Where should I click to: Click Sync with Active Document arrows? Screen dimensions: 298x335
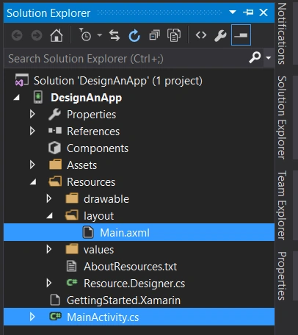click(x=115, y=35)
